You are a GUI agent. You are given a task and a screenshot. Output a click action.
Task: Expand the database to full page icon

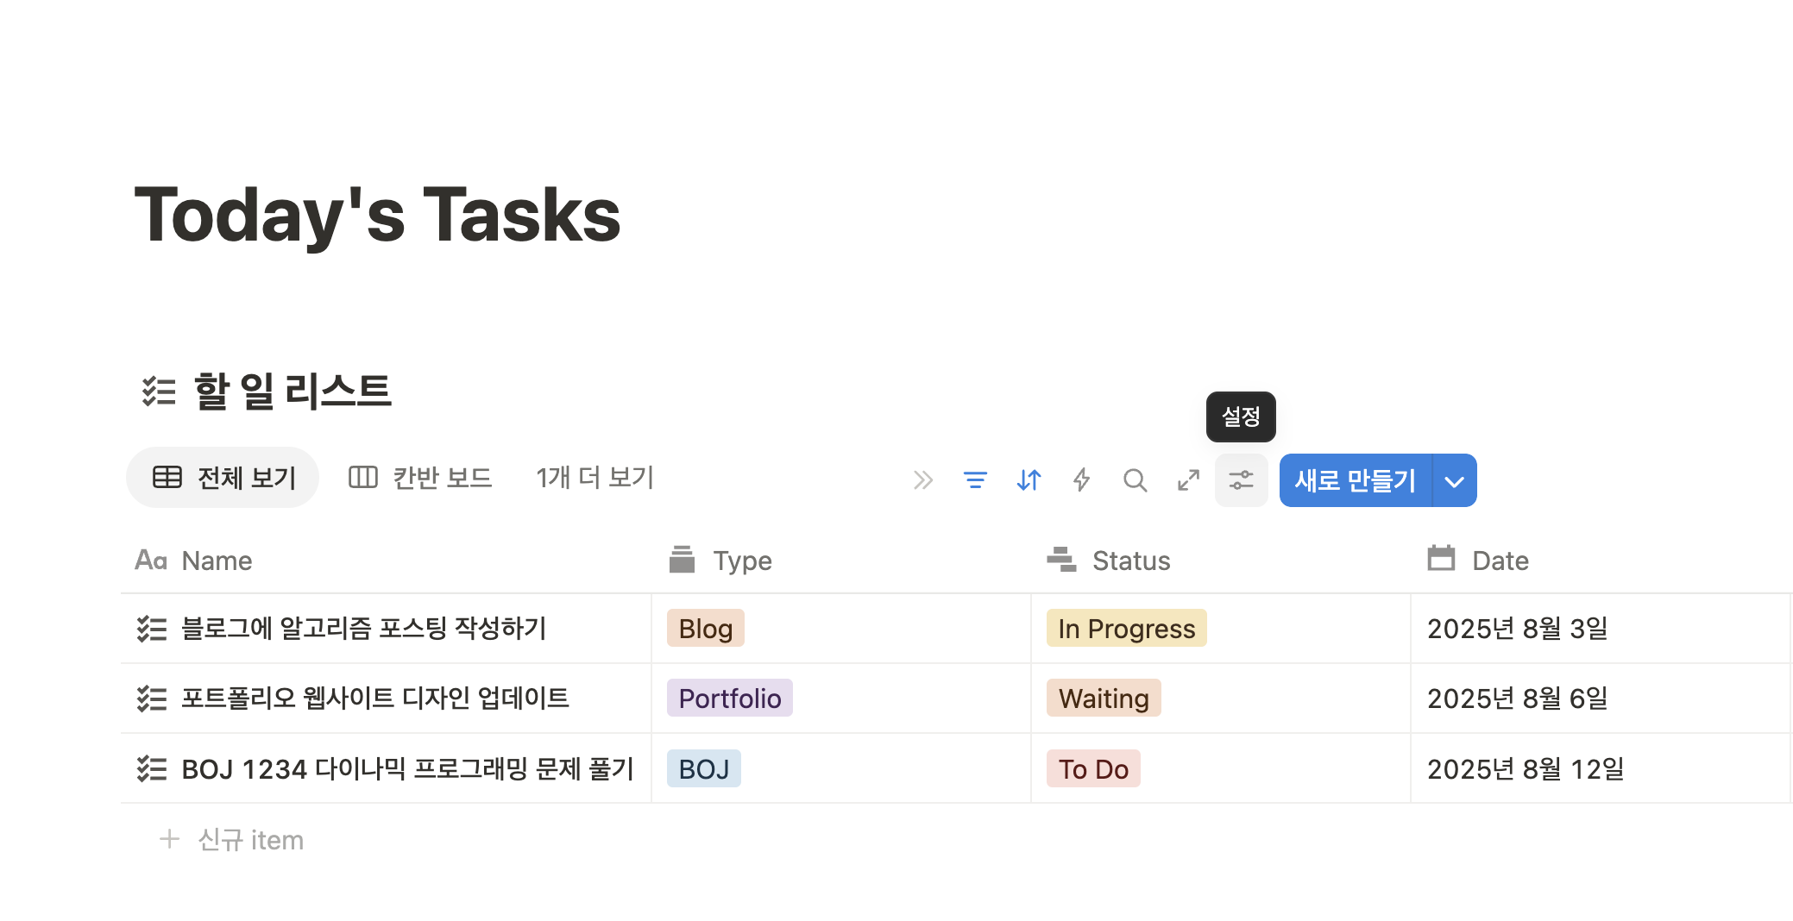coord(1188,480)
